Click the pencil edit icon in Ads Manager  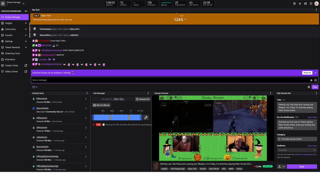tap(145, 117)
